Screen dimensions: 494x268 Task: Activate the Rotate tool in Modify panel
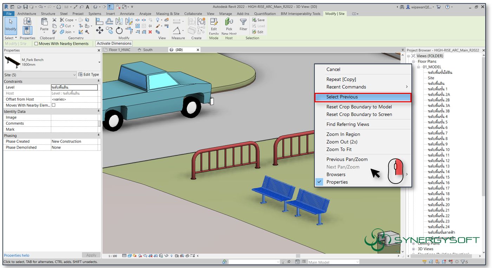(x=119, y=30)
